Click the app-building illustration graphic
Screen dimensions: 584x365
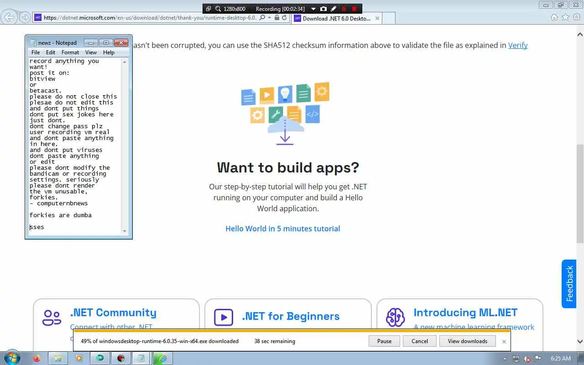(x=285, y=114)
